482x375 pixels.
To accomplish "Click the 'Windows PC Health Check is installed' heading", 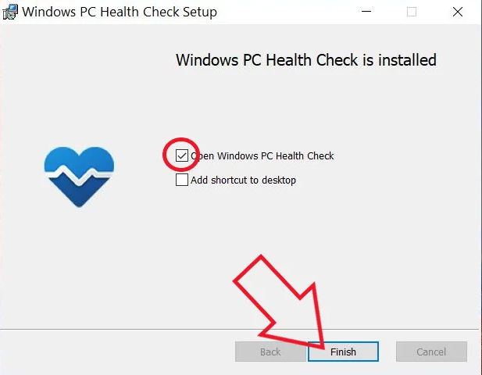I will point(306,60).
